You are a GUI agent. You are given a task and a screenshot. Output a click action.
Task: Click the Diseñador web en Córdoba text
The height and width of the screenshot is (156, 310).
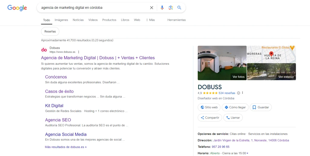[x=216, y=98]
